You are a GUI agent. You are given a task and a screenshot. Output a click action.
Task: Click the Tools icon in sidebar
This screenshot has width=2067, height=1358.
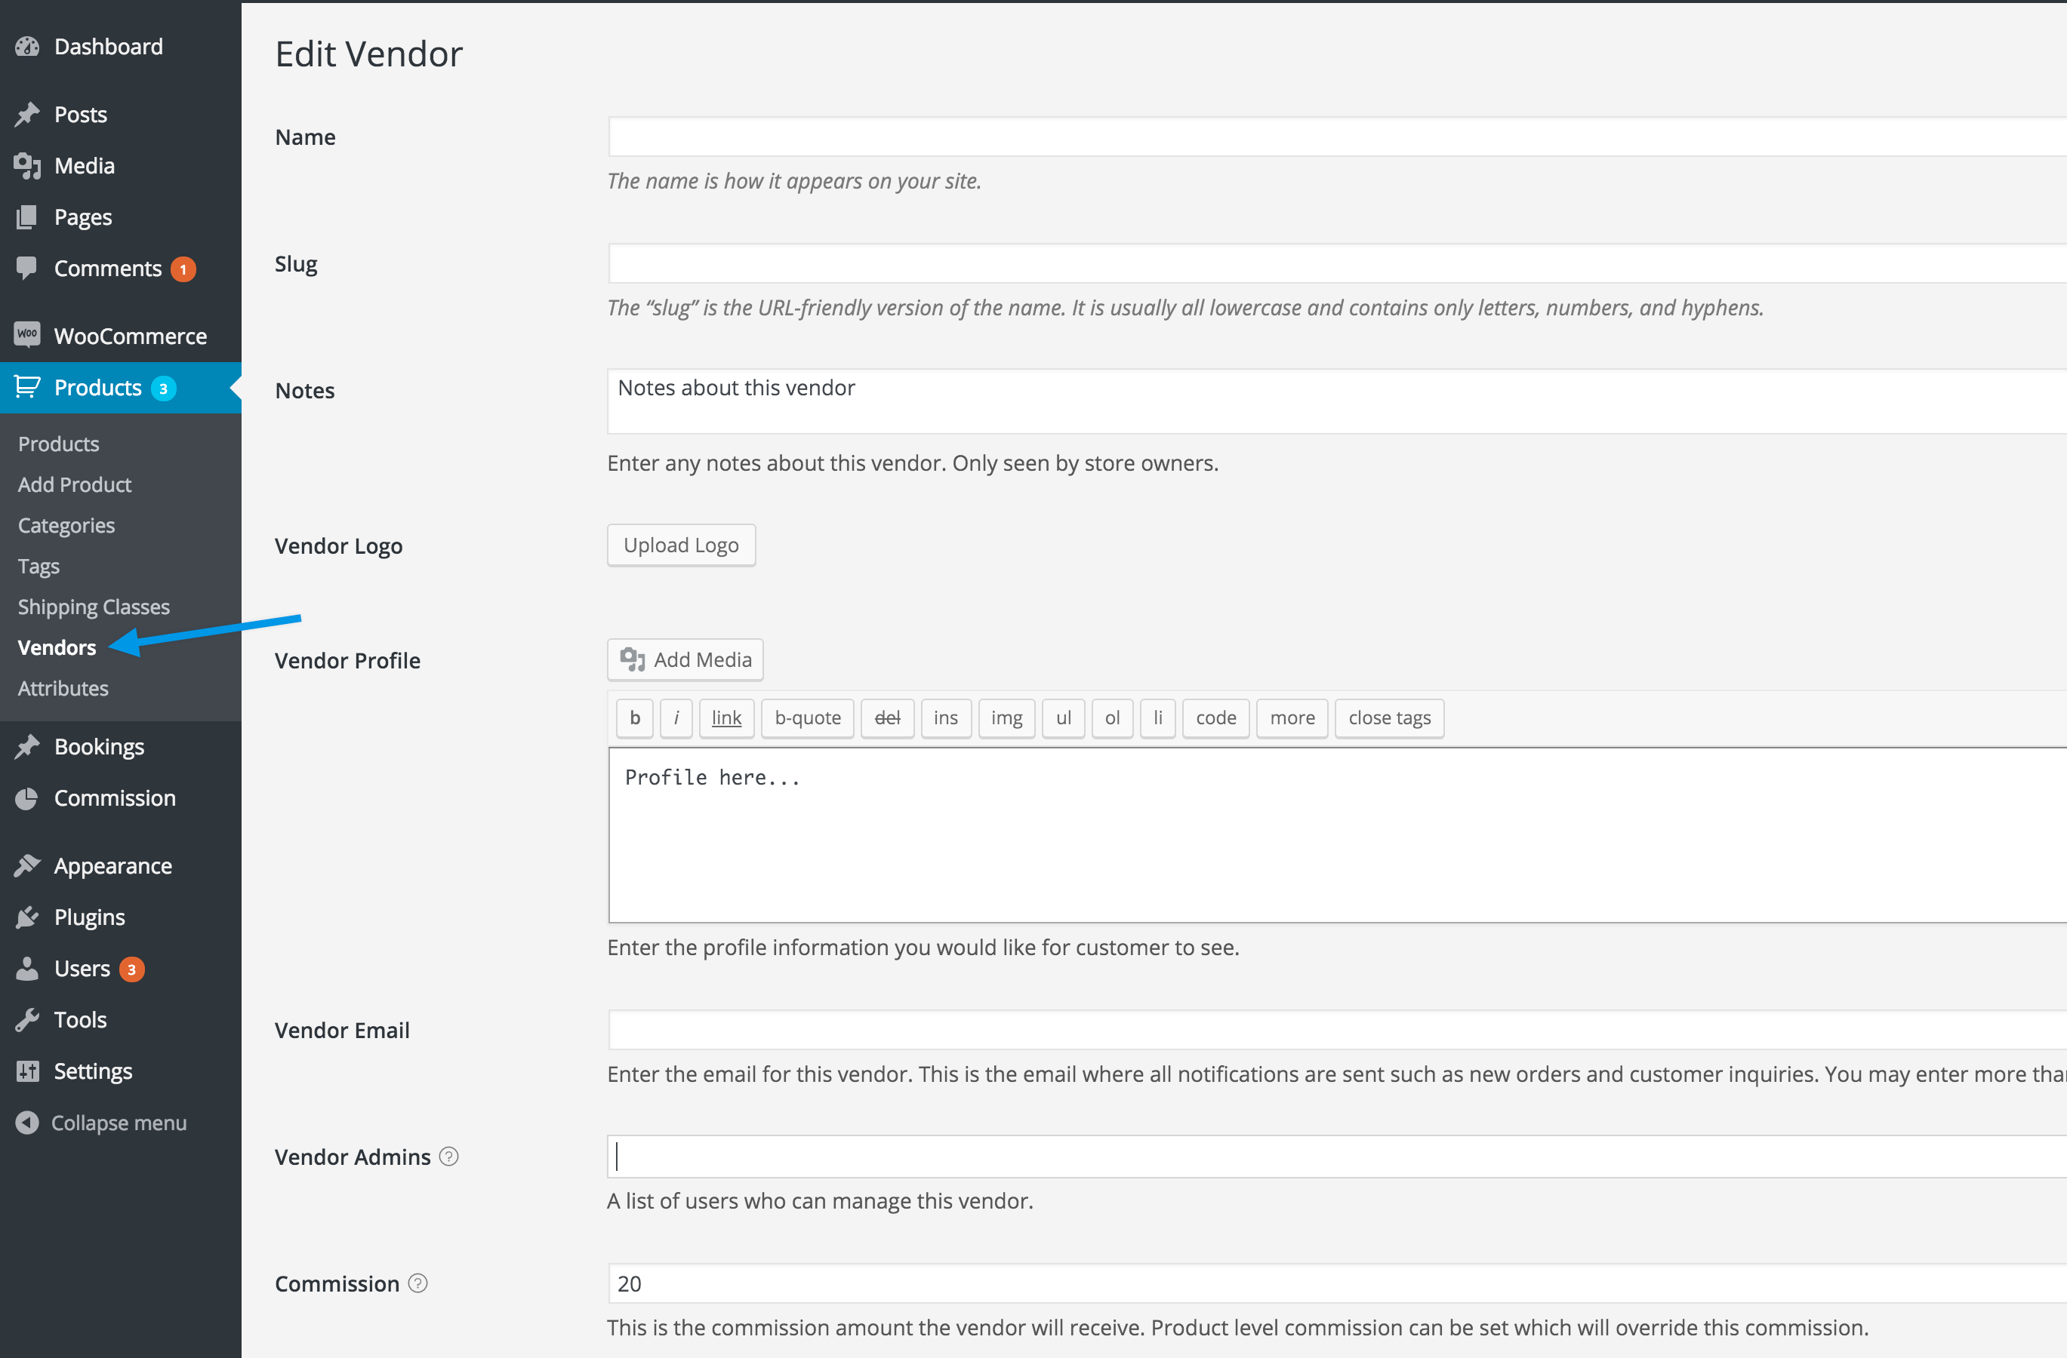point(27,1018)
